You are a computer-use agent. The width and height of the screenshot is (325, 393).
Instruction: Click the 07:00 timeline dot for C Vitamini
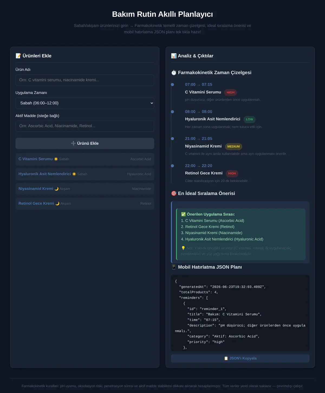click(173, 85)
